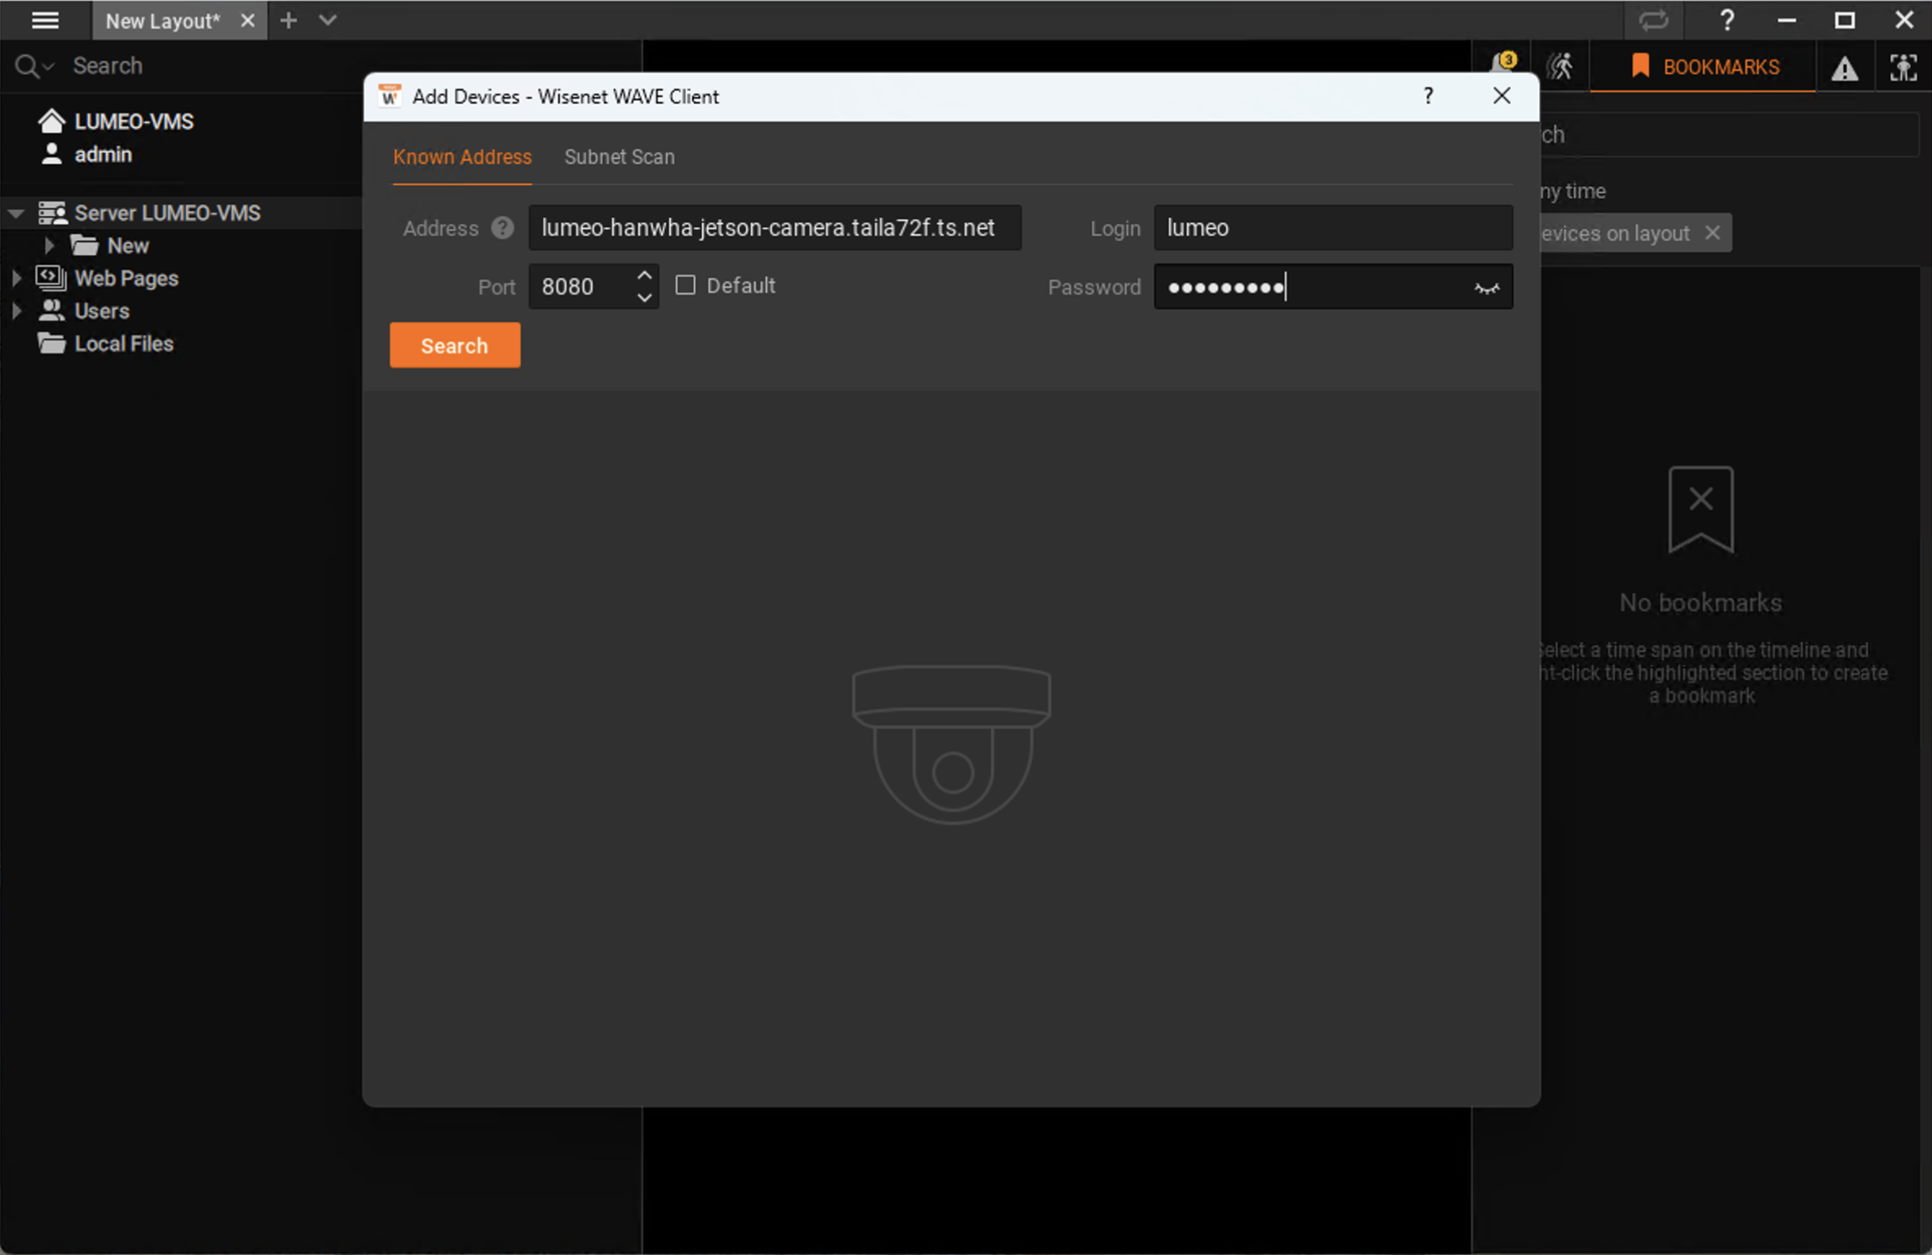Close the New Layout tab
The image size is (1932, 1255).
(248, 21)
